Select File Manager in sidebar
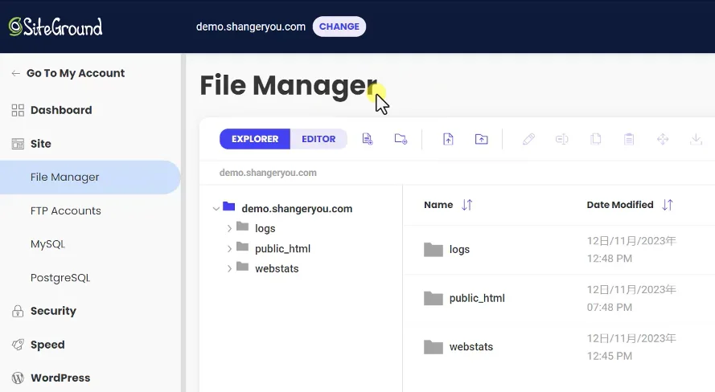The height and width of the screenshot is (392, 715). 90,177
